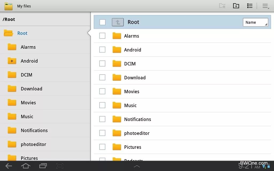274x171 pixels.
Task: Open the Notifications folder icon in main list
Action: 117,119
